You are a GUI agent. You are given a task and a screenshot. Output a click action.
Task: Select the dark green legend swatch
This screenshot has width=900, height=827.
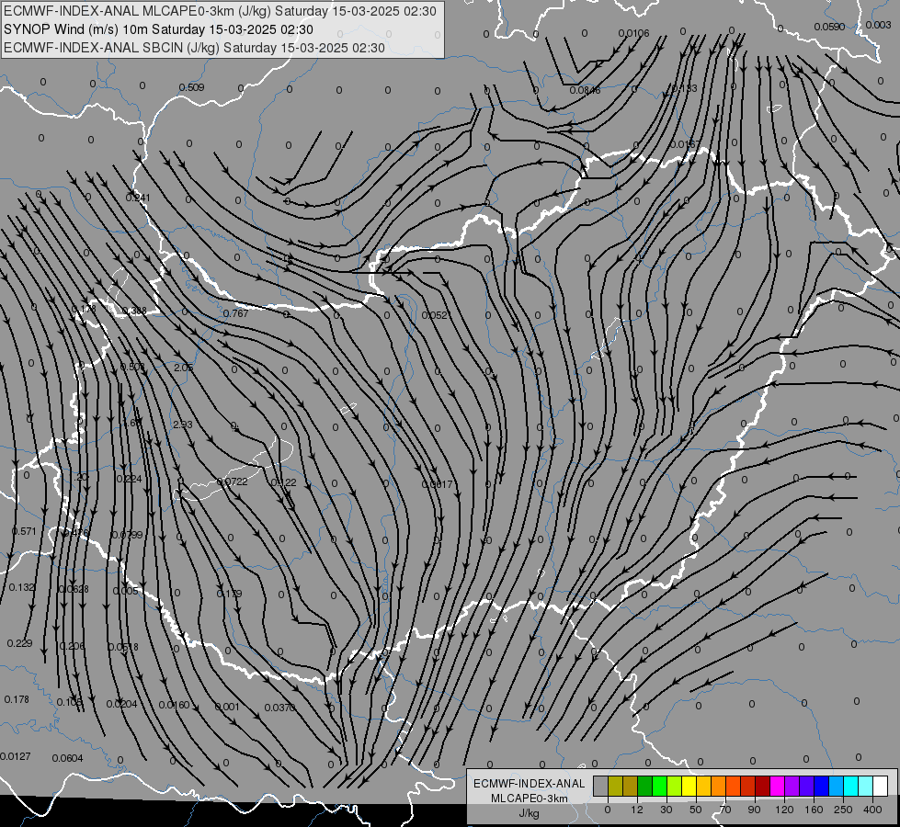coord(644,786)
